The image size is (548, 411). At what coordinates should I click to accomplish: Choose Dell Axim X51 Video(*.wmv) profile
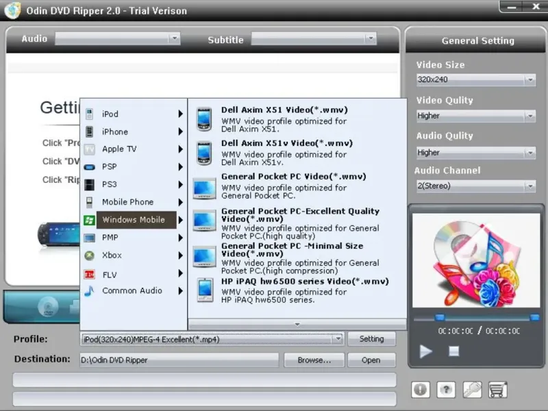pyautogui.click(x=297, y=119)
